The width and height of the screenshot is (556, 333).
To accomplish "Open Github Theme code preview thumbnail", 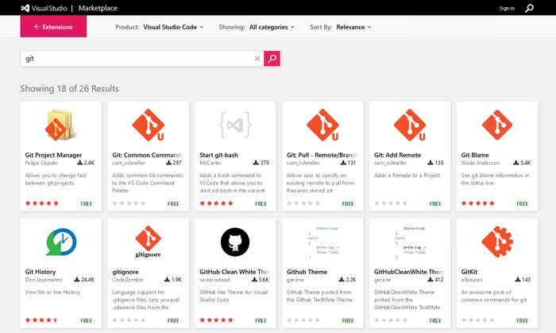I will click(322, 242).
